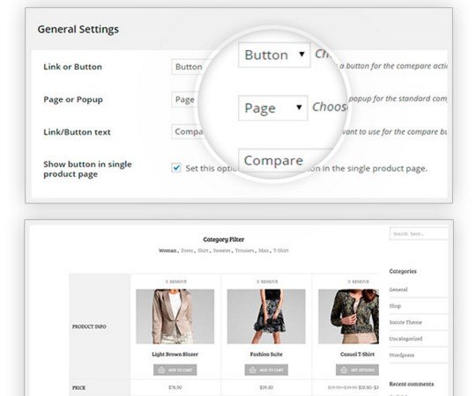Select the Trousers category filter

[244, 251]
